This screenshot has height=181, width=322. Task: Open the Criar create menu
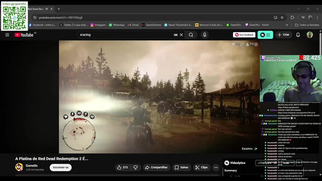284,35
